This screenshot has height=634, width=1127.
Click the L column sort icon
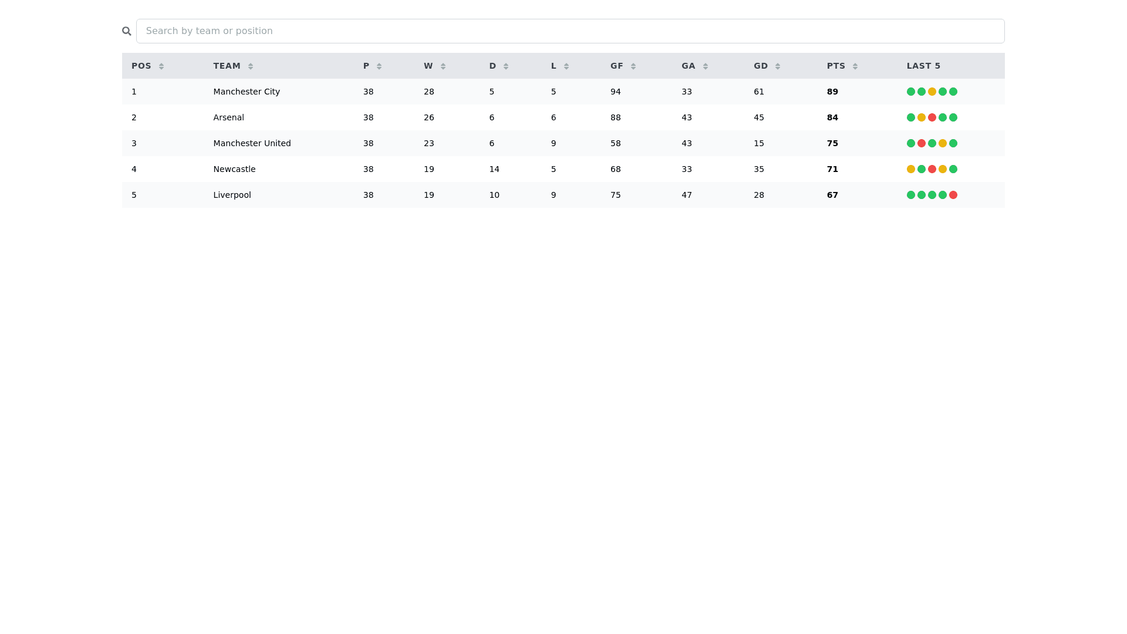click(566, 66)
